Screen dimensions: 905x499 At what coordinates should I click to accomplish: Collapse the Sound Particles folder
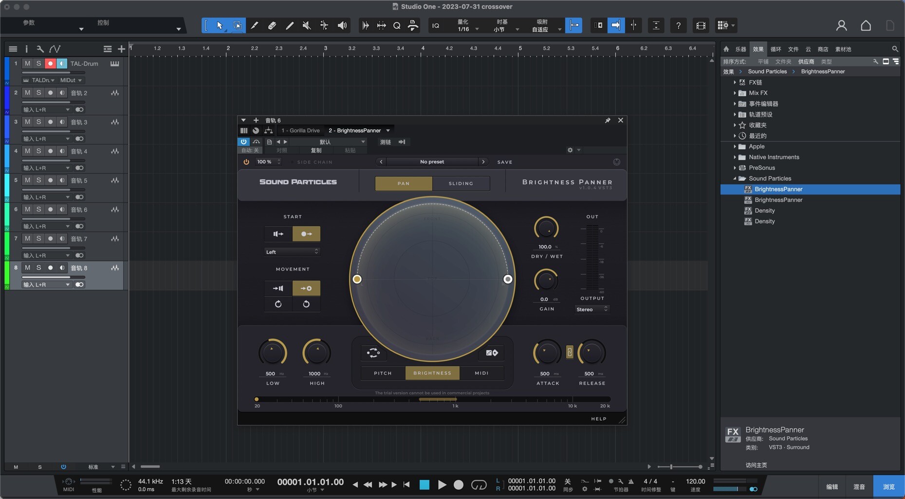coord(735,178)
